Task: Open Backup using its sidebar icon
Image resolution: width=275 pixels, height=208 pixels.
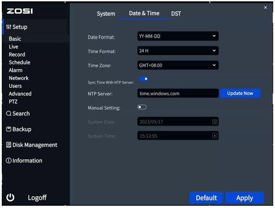Action: (x=9, y=129)
